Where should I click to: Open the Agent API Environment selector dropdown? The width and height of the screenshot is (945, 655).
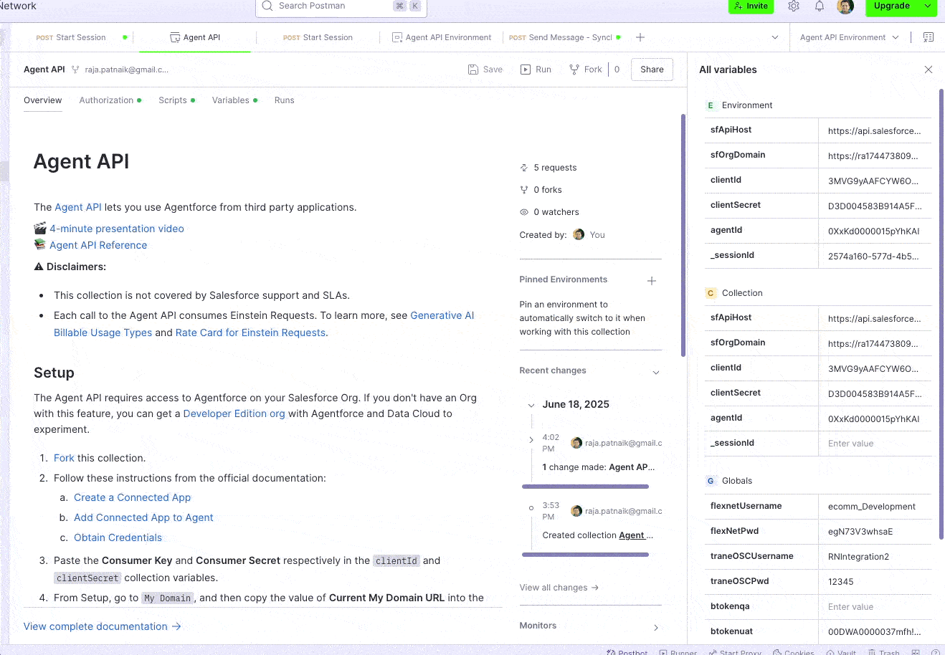pyautogui.click(x=849, y=37)
